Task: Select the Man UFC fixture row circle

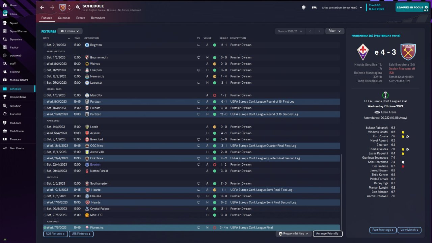Action: tap(45, 215)
